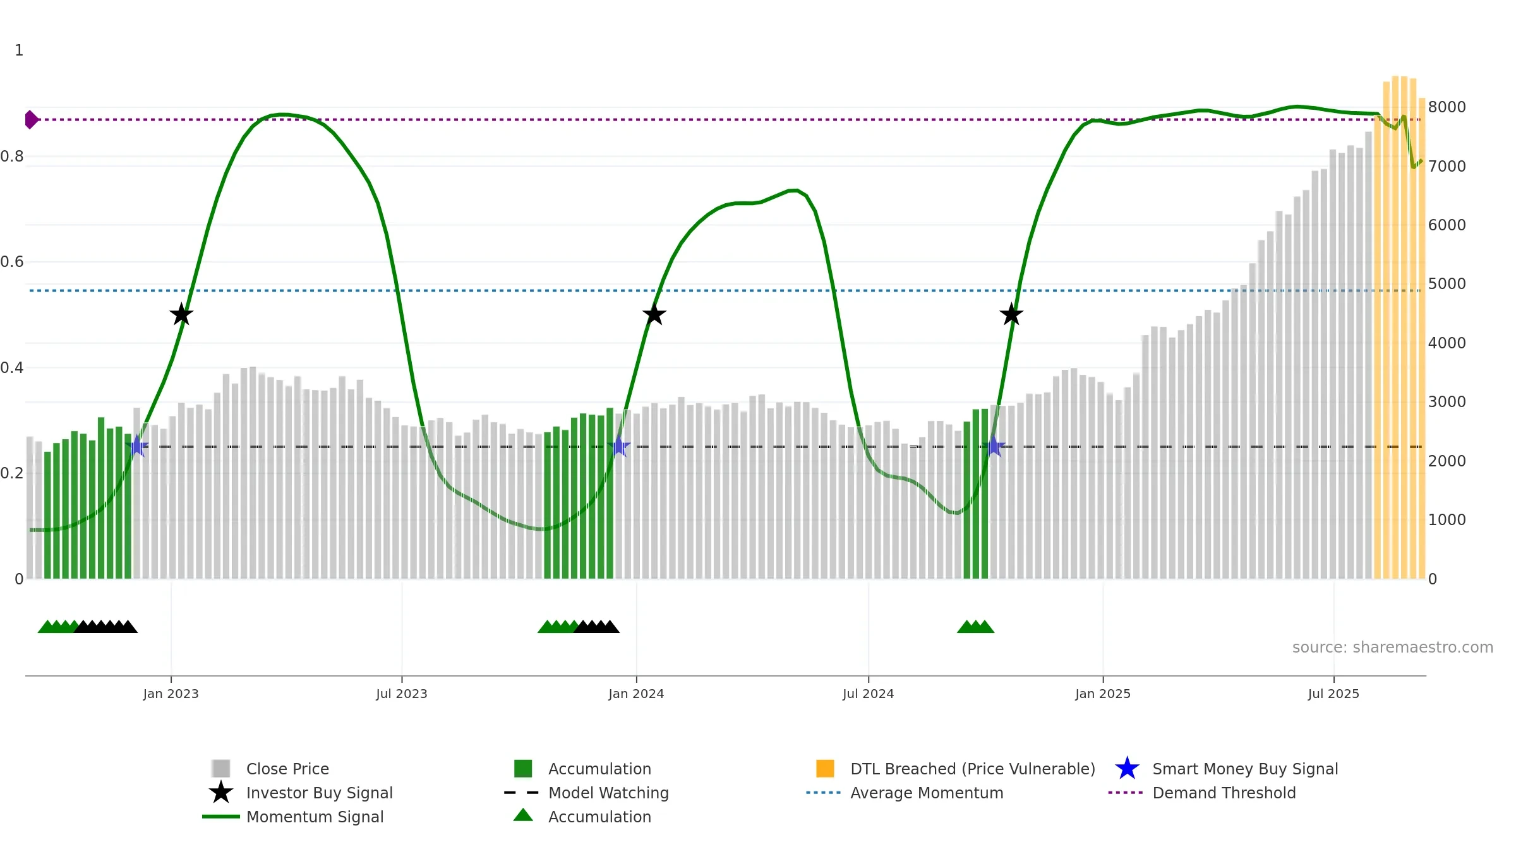The width and height of the screenshot is (1516, 852).
Task: Toggle Demand Threshold legend entry
Action: (1202, 793)
